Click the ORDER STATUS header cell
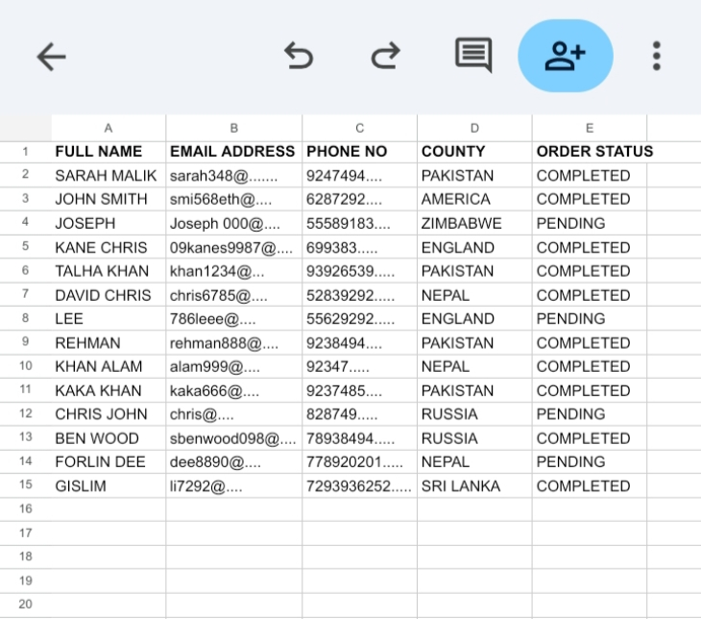Screen dimensions: 701x619 click(x=594, y=152)
